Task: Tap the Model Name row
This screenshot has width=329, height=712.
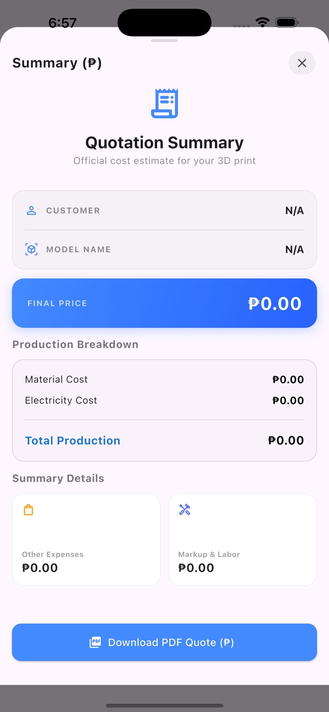Action: 164,249
